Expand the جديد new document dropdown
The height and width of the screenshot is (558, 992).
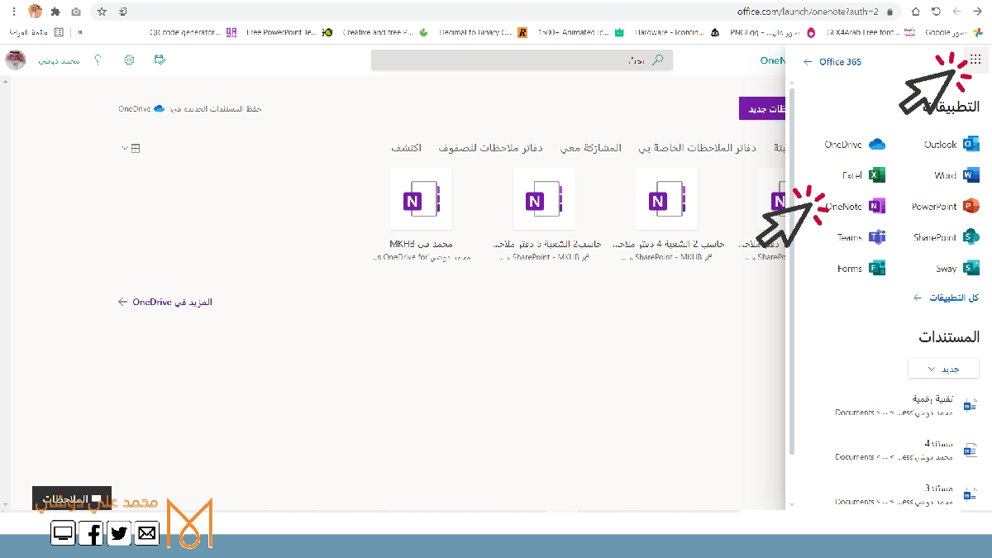(x=943, y=369)
